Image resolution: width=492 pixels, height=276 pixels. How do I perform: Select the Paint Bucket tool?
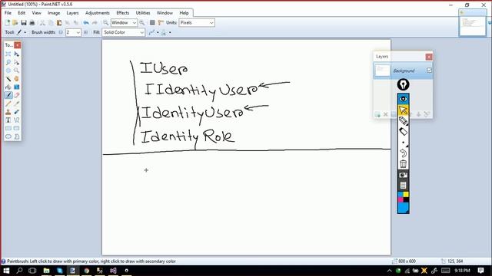point(8,87)
